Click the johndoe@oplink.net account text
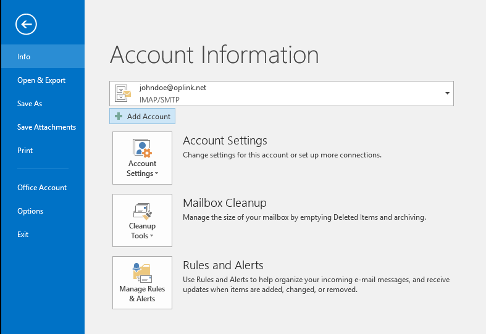The image size is (486, 334). [173, 88]
